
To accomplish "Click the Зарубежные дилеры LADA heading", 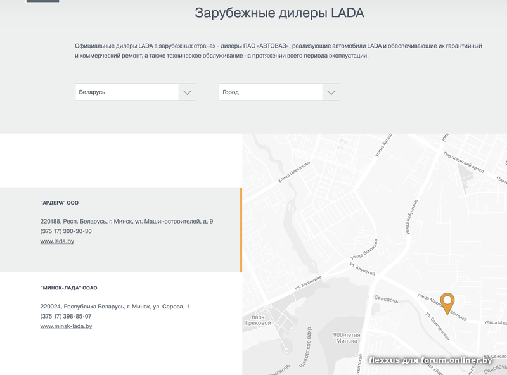I will [279, 13].
